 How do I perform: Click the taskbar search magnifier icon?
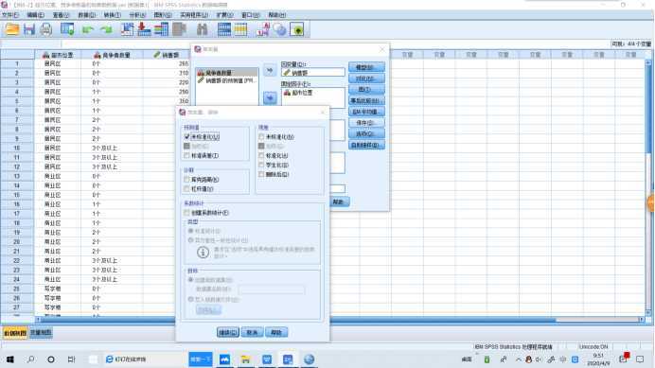click(30, 359)
